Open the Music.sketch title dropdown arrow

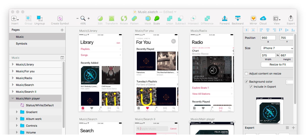[x=175, y=12]
